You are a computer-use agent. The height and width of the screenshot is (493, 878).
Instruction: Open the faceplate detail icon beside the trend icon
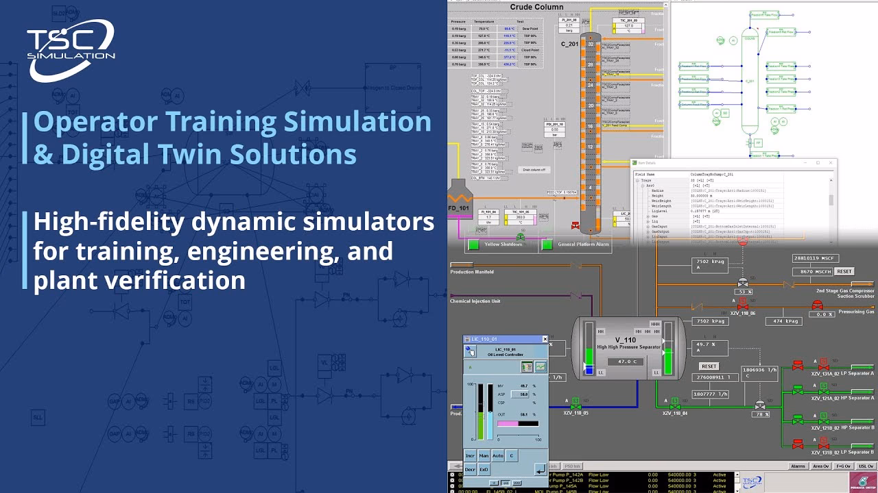(x=527, y=368)
